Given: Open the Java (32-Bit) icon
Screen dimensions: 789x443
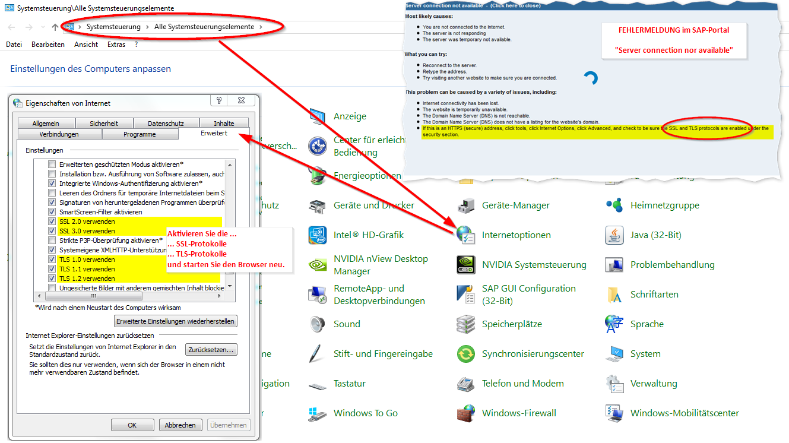Looking at the screenshot, I should (x=614, y=235).
